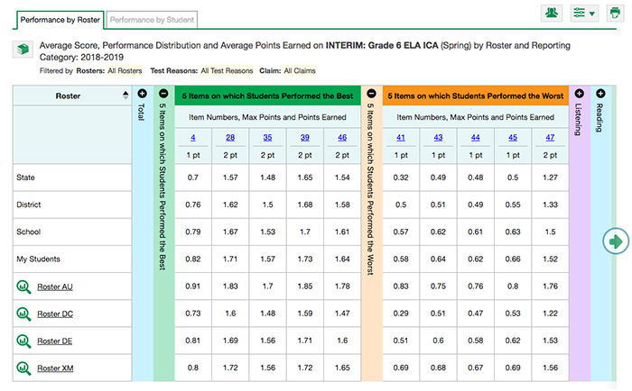Click My Students value 1.73 for item 39
This screenshot has width=632, height=391.
pos(305,259)
